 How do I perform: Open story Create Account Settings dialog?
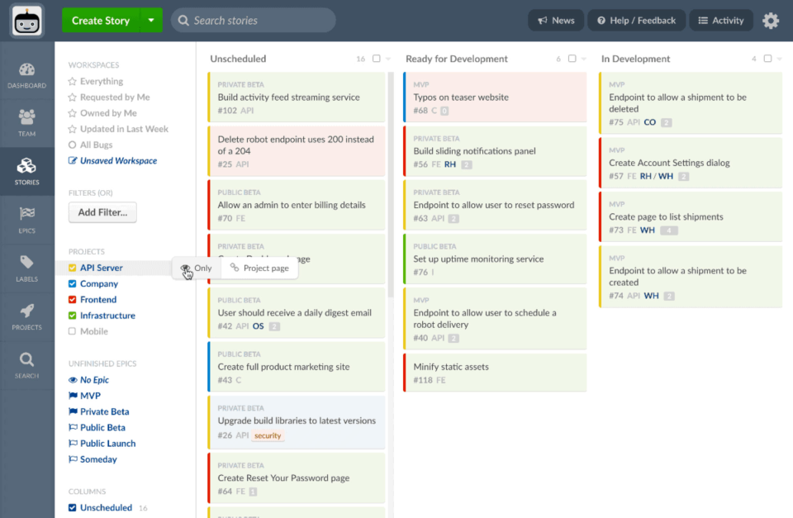coord(691,163)
